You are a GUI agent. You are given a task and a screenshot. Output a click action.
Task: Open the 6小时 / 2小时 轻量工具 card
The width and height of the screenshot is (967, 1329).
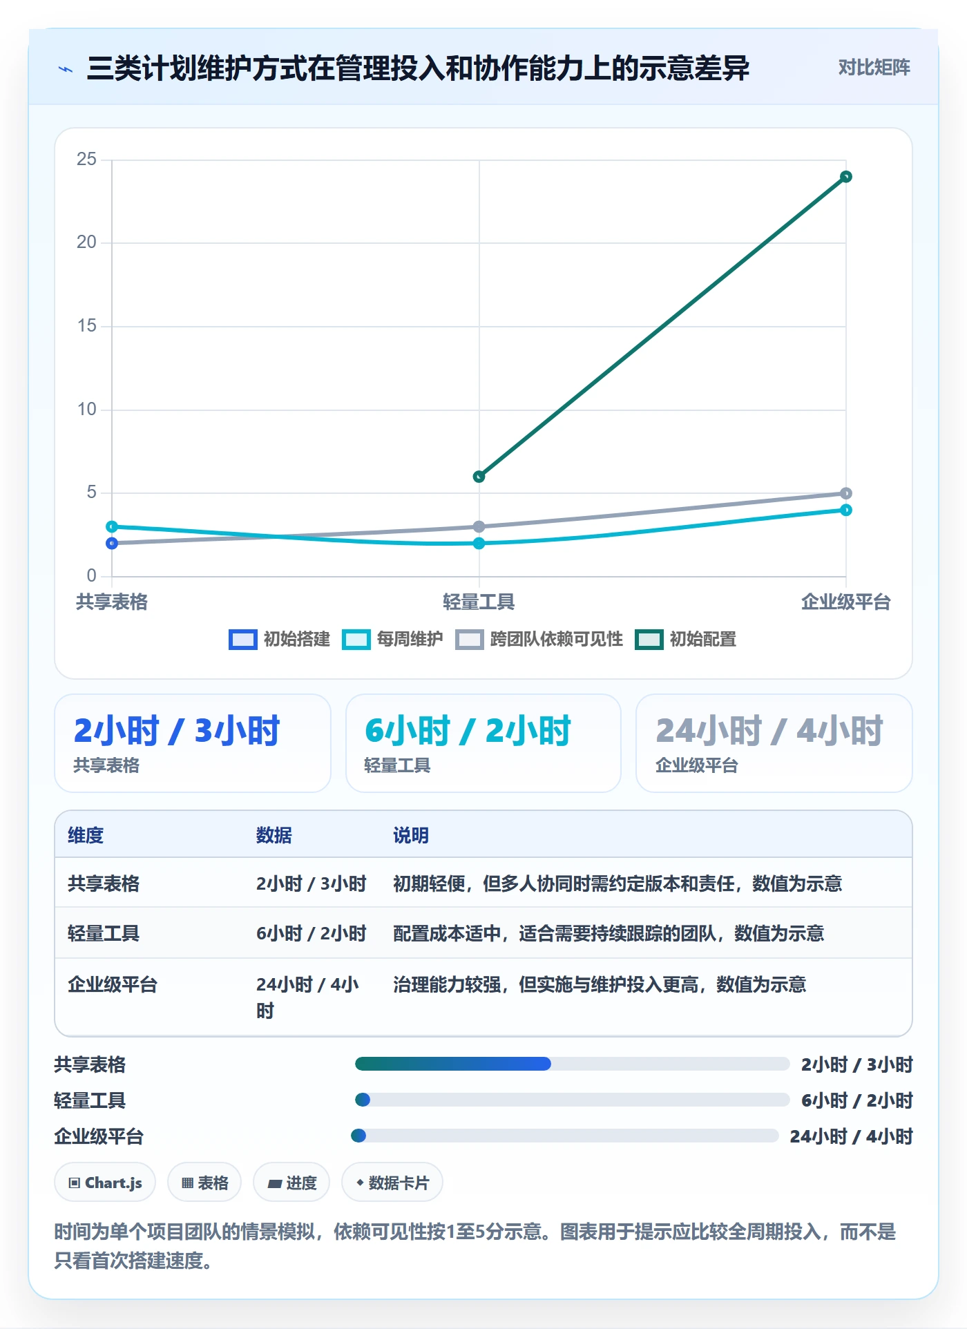pyautogui.click(x=483, y=743)
